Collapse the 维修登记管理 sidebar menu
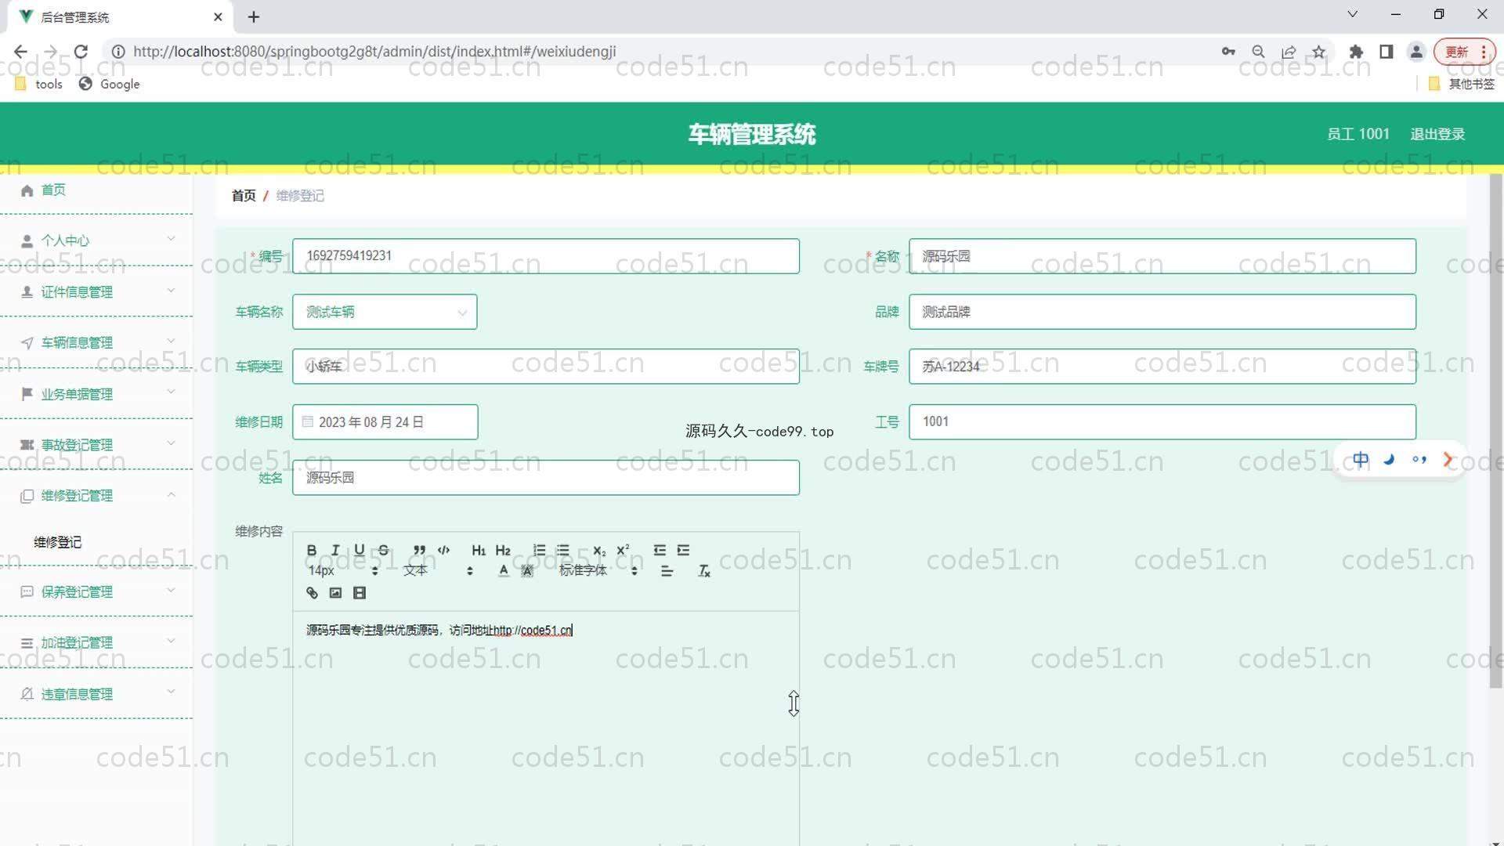 96,496
